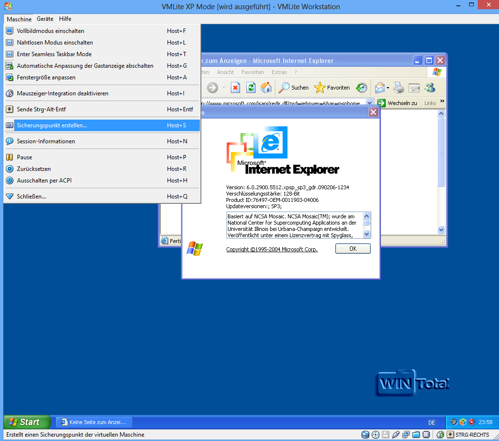Image resolution: width=499 pixels, height=441 pixels.
Task: Click the IE Mail envelope icon
Action: point(379,88)
